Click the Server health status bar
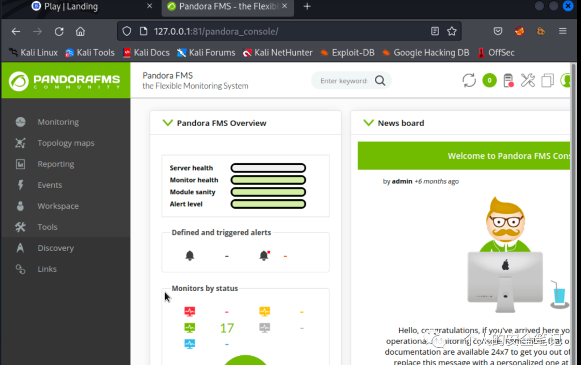The image size is (581, 365). click(268, 168)
